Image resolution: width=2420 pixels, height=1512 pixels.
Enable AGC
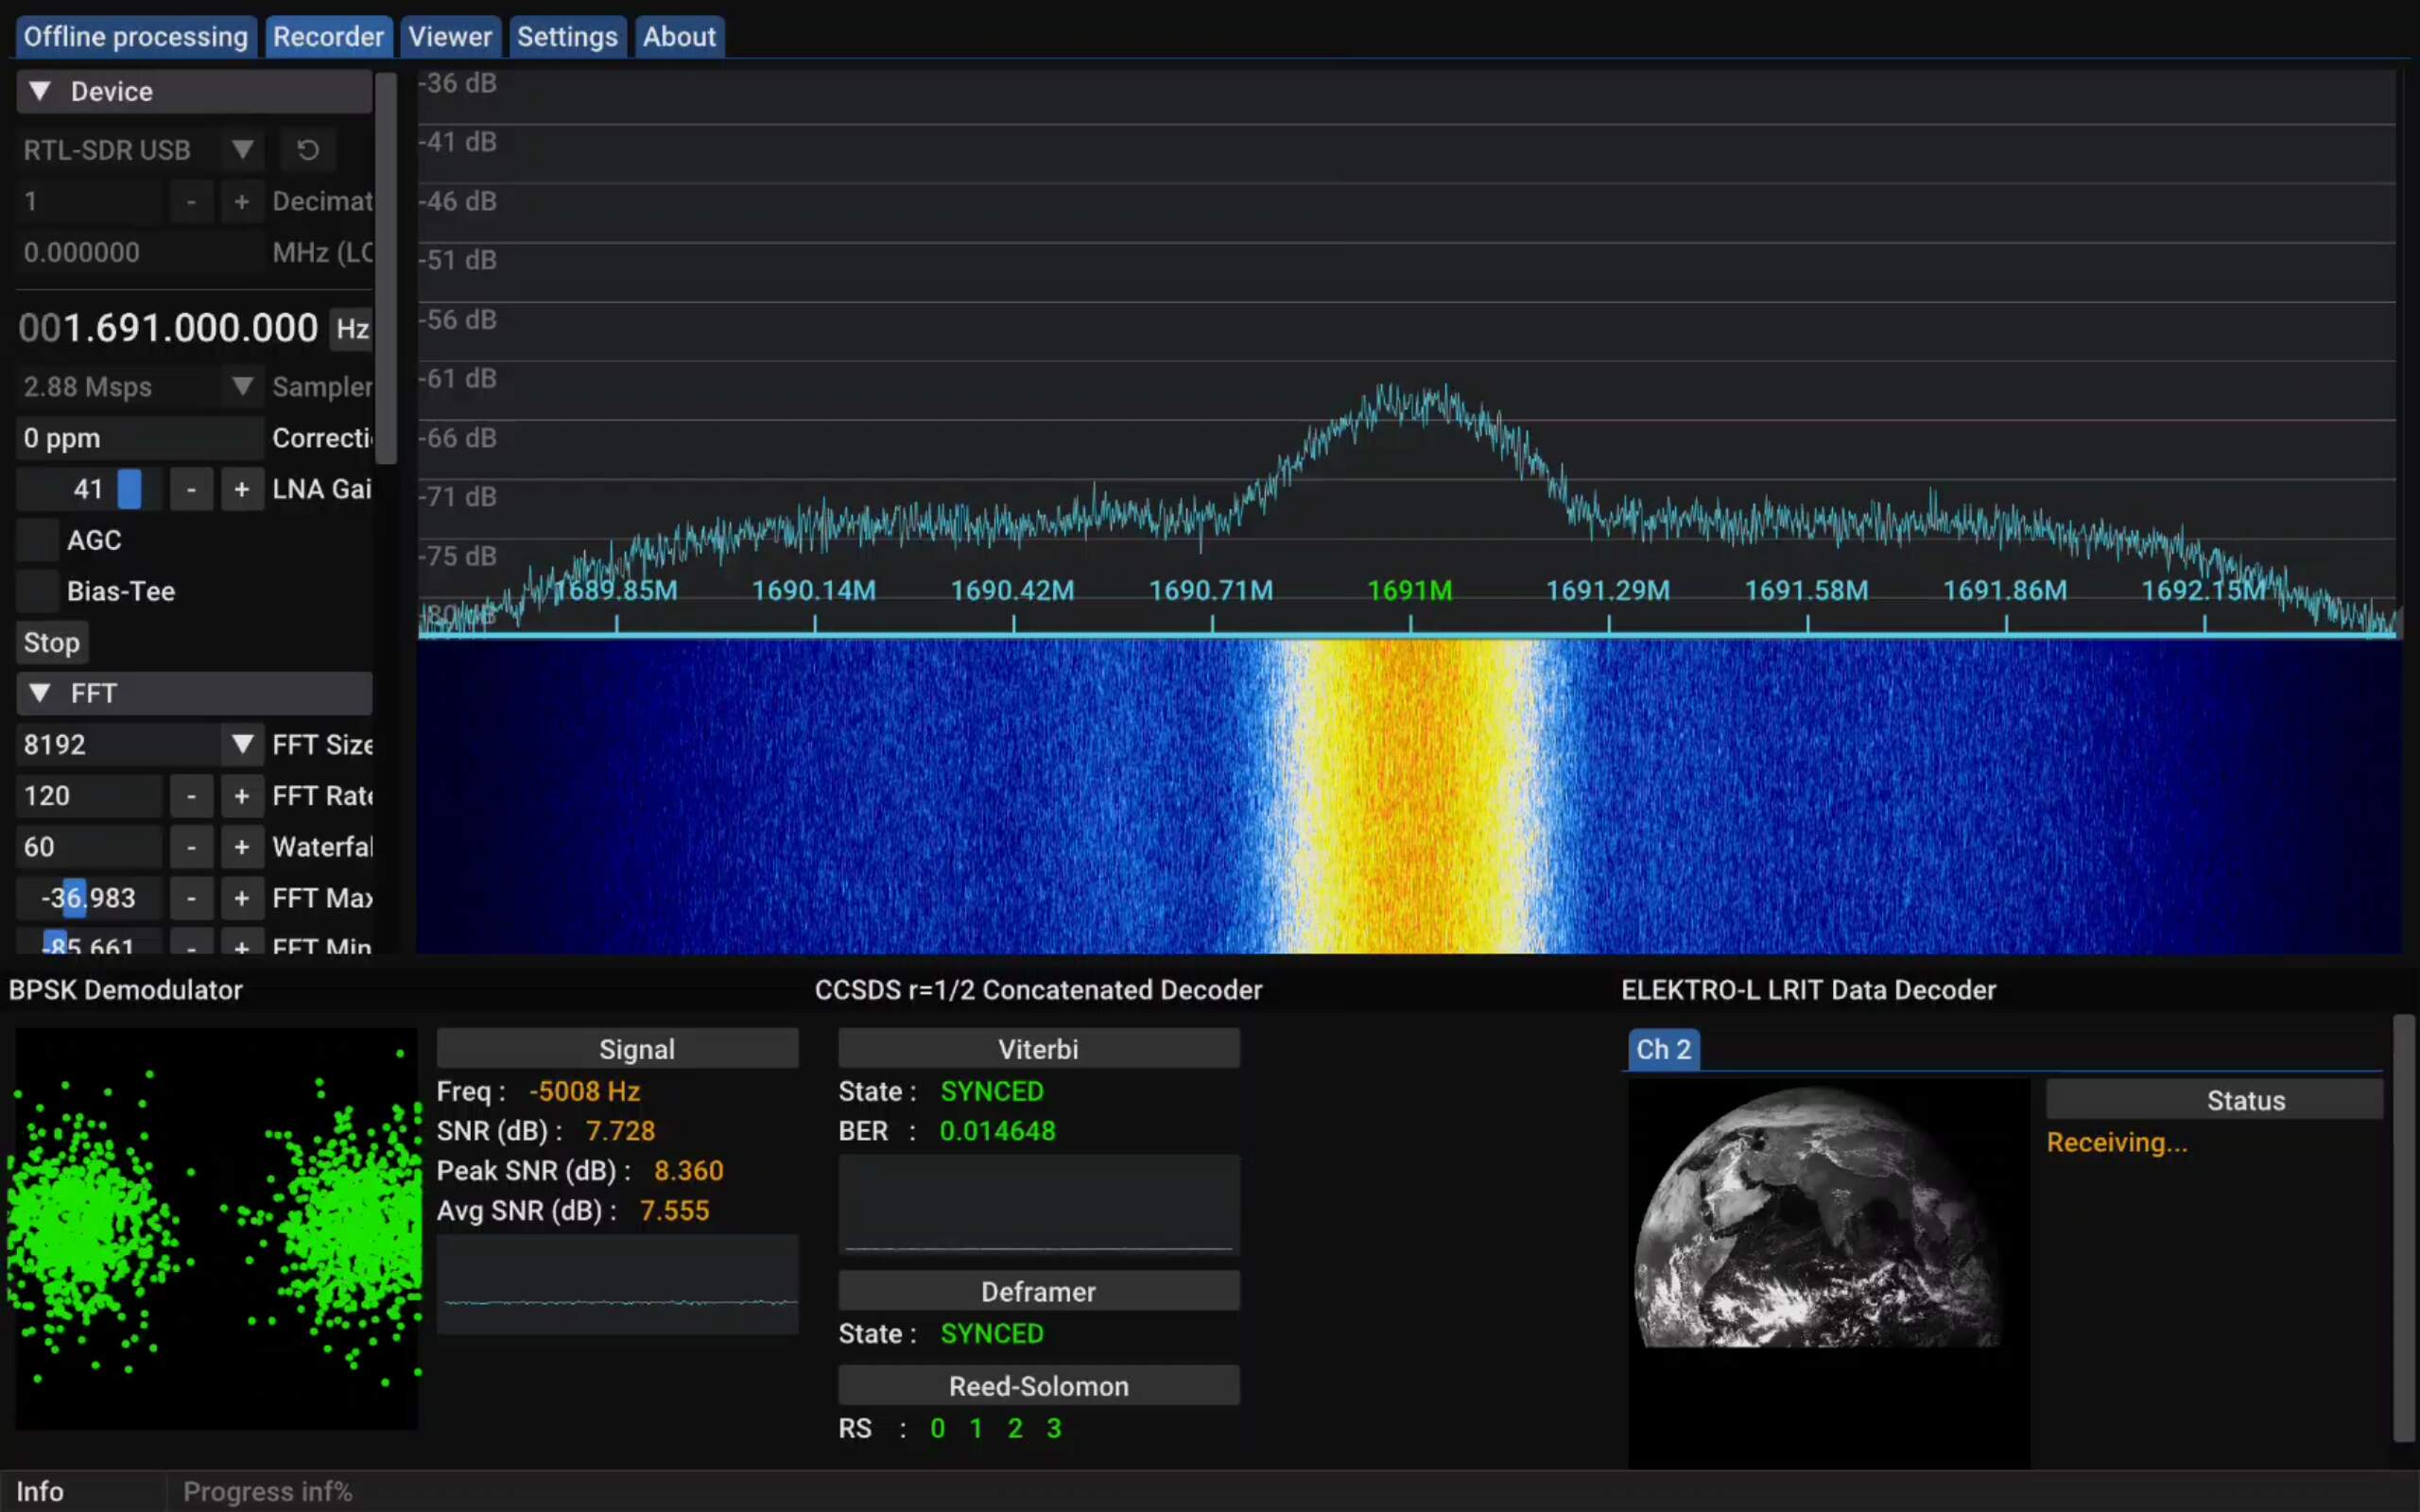click(x=37, y=539)
